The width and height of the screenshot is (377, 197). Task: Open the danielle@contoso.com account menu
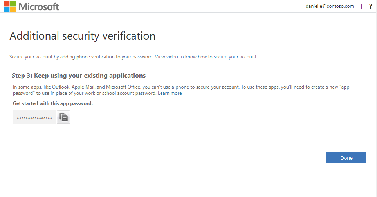coord(330,6)
